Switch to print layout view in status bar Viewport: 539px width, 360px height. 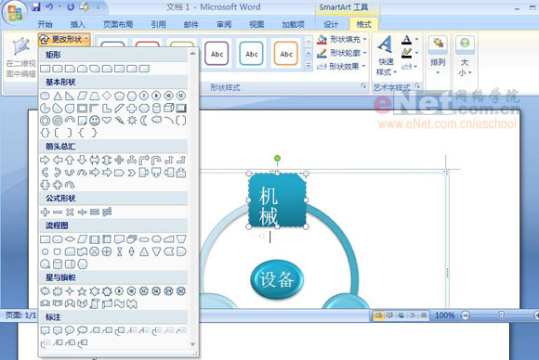pyautogui.click(x=378, y=315)
